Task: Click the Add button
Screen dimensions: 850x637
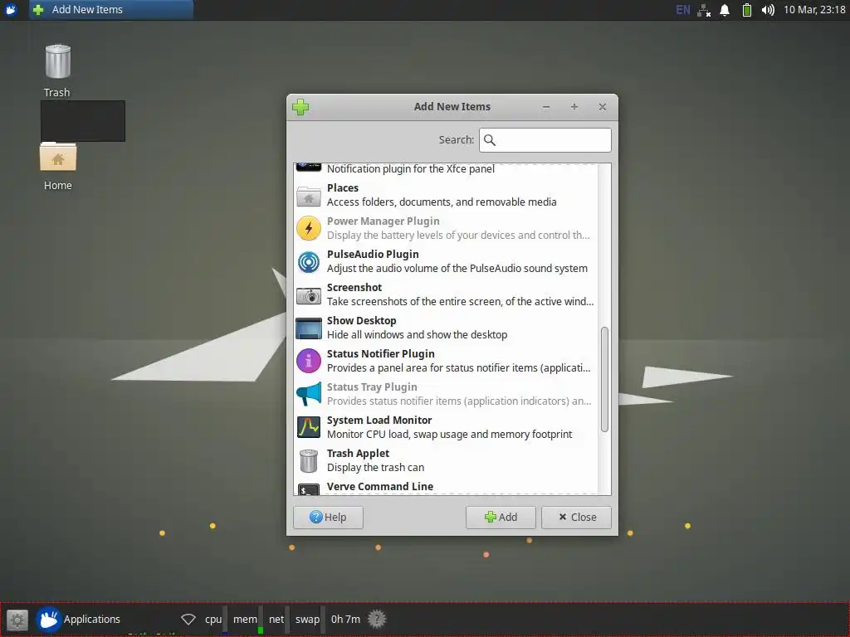Action: coord(501,518)
